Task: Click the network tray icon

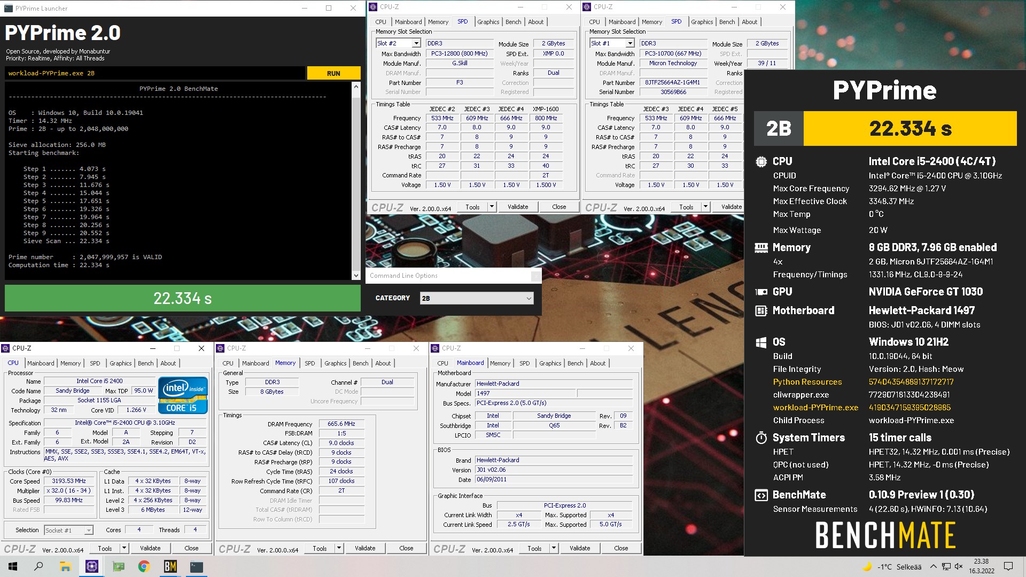Action: click(x=946, y=566)
